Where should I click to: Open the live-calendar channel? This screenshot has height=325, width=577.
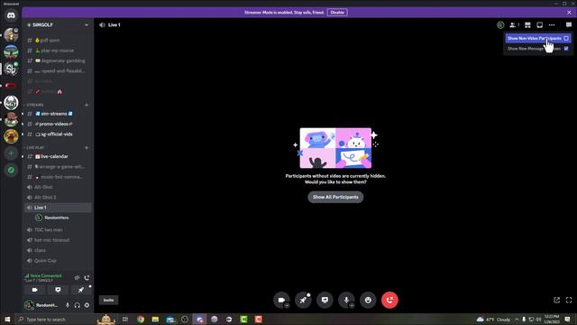58,156
